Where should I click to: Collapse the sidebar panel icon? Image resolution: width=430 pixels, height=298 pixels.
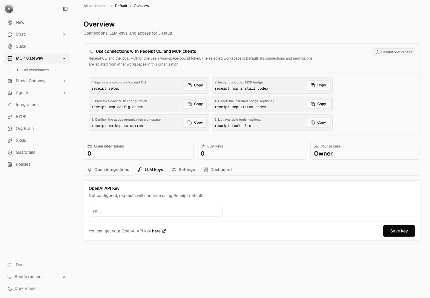pos(65,9)
